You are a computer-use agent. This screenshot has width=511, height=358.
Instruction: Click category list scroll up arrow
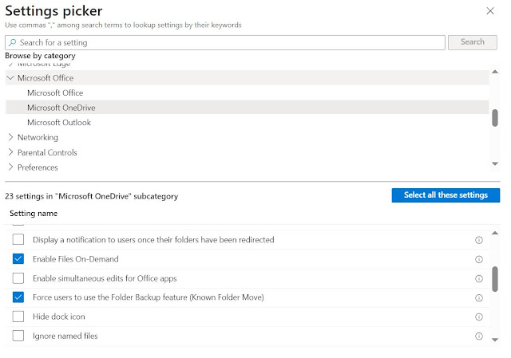click(x=495, y=72)
